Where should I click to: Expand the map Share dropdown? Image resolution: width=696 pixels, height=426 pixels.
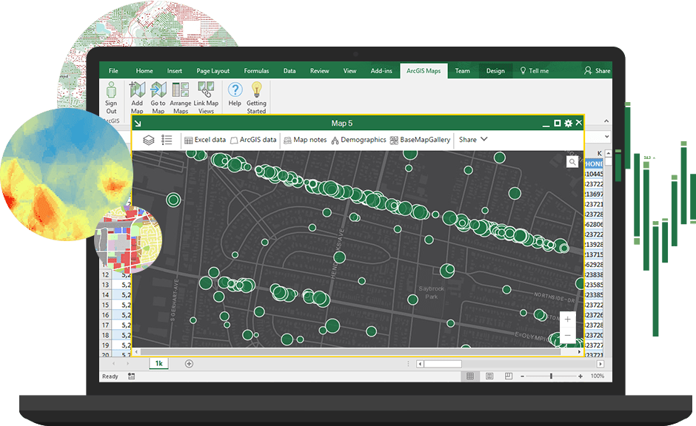tap(473, 140)
